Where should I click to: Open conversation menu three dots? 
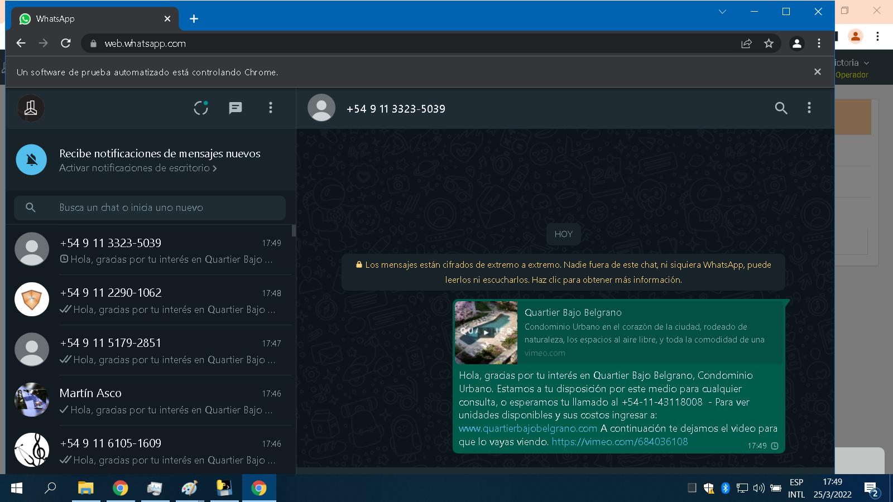pyautogui.click(x=809, y=108)
